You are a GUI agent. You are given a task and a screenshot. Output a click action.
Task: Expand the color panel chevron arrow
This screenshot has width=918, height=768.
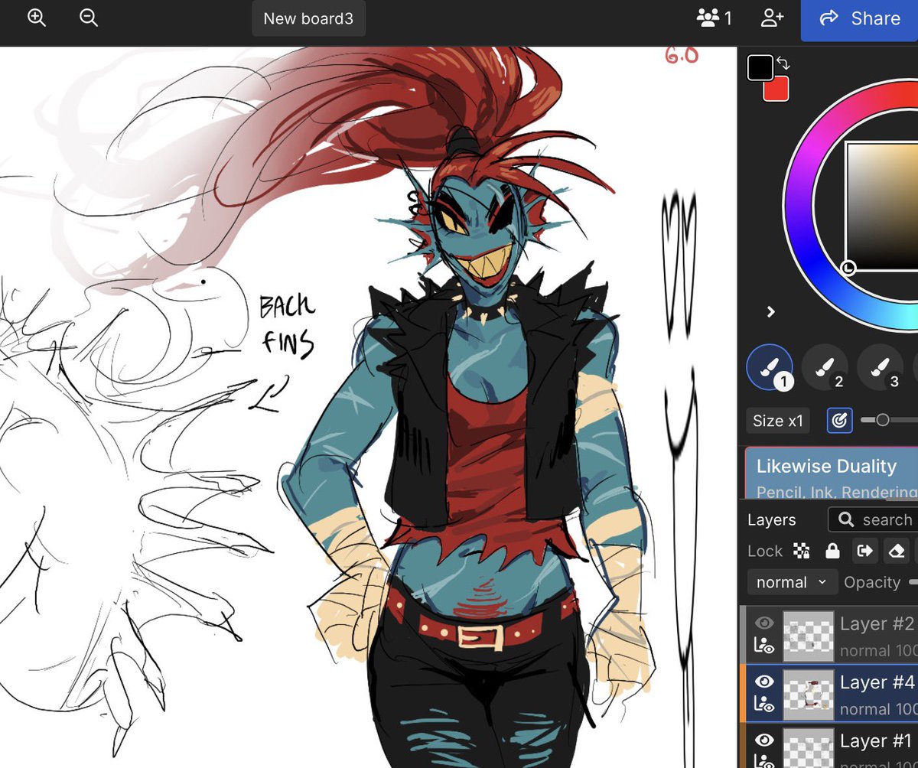click(770, 311)
